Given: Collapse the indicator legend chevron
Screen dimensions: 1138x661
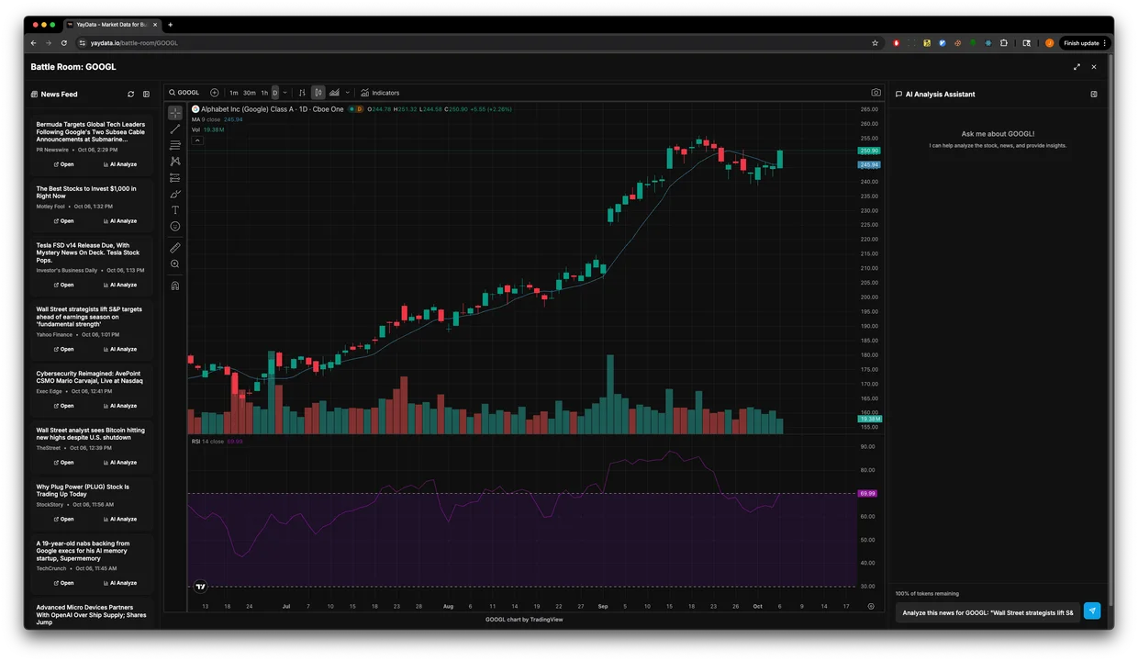Looking at the screenshot, I should point(197,140).
